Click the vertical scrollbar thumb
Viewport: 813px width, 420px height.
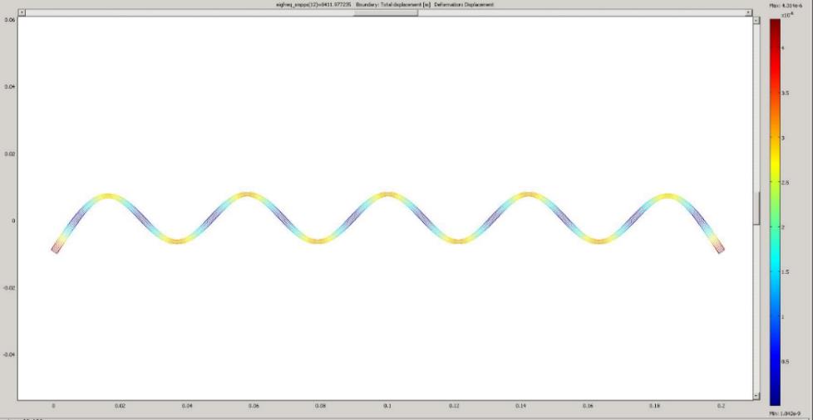coord(756,208)
